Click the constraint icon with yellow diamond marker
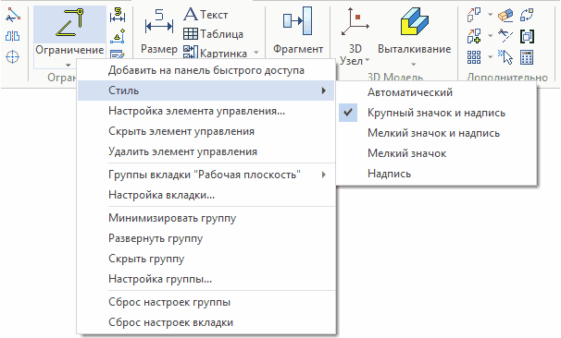Image resolution: width=561 pixels, height=338 pixels. point(118,36)
